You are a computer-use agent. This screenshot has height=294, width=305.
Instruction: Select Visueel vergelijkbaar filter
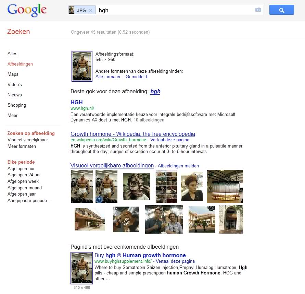(28, 140)
